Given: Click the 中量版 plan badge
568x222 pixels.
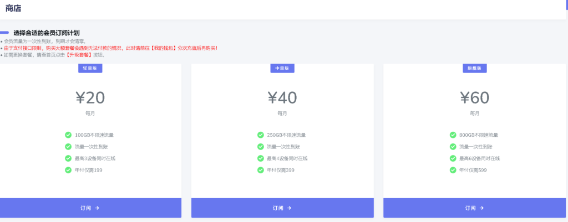Looking at the screenshot, I should pos(282,68).
